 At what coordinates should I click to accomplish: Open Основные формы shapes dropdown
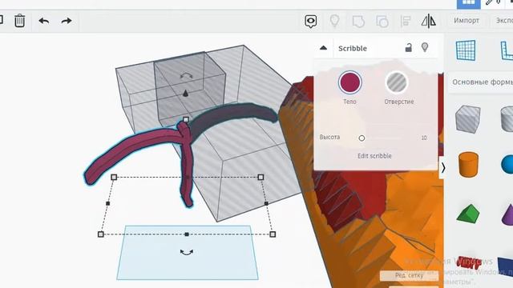pos(483,82)
